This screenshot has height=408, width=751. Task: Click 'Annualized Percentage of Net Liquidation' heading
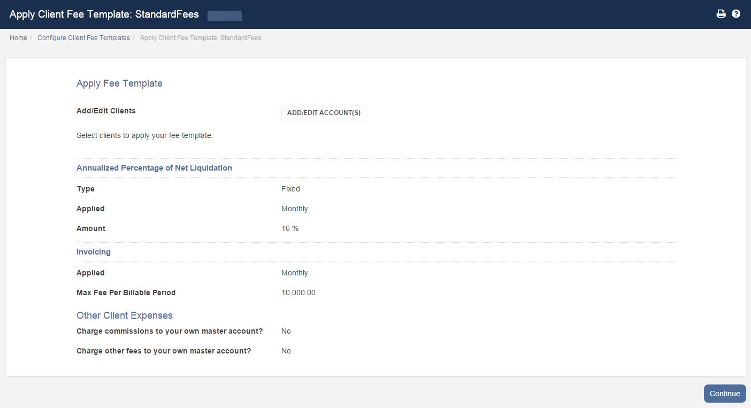[154, 168]
